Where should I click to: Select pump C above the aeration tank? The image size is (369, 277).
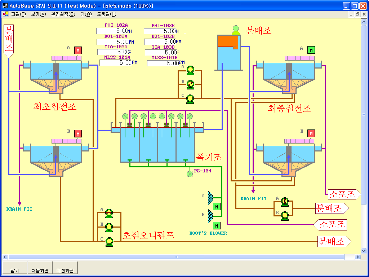point(190,98)
